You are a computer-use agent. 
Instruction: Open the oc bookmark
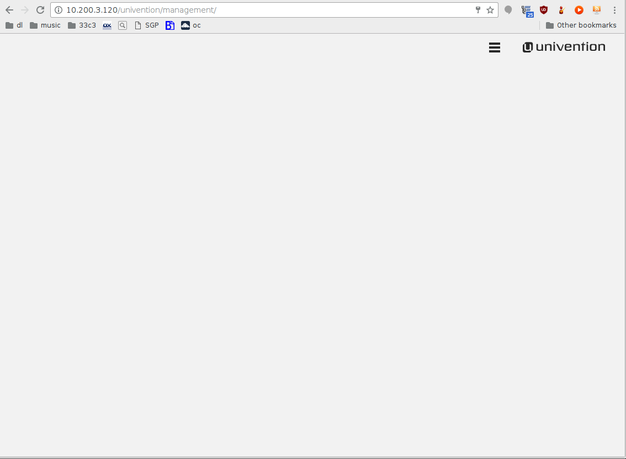(x=191, y=25)
